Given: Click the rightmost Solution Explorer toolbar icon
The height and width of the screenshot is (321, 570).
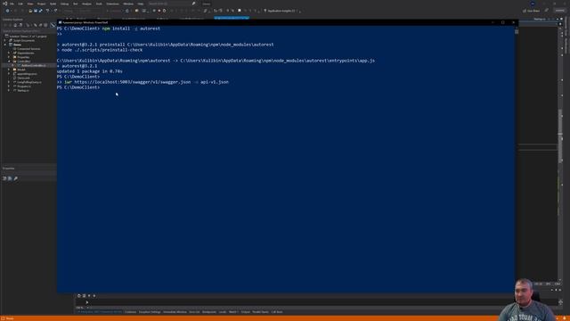Looking at the screenshot, I should pos(53,25).
